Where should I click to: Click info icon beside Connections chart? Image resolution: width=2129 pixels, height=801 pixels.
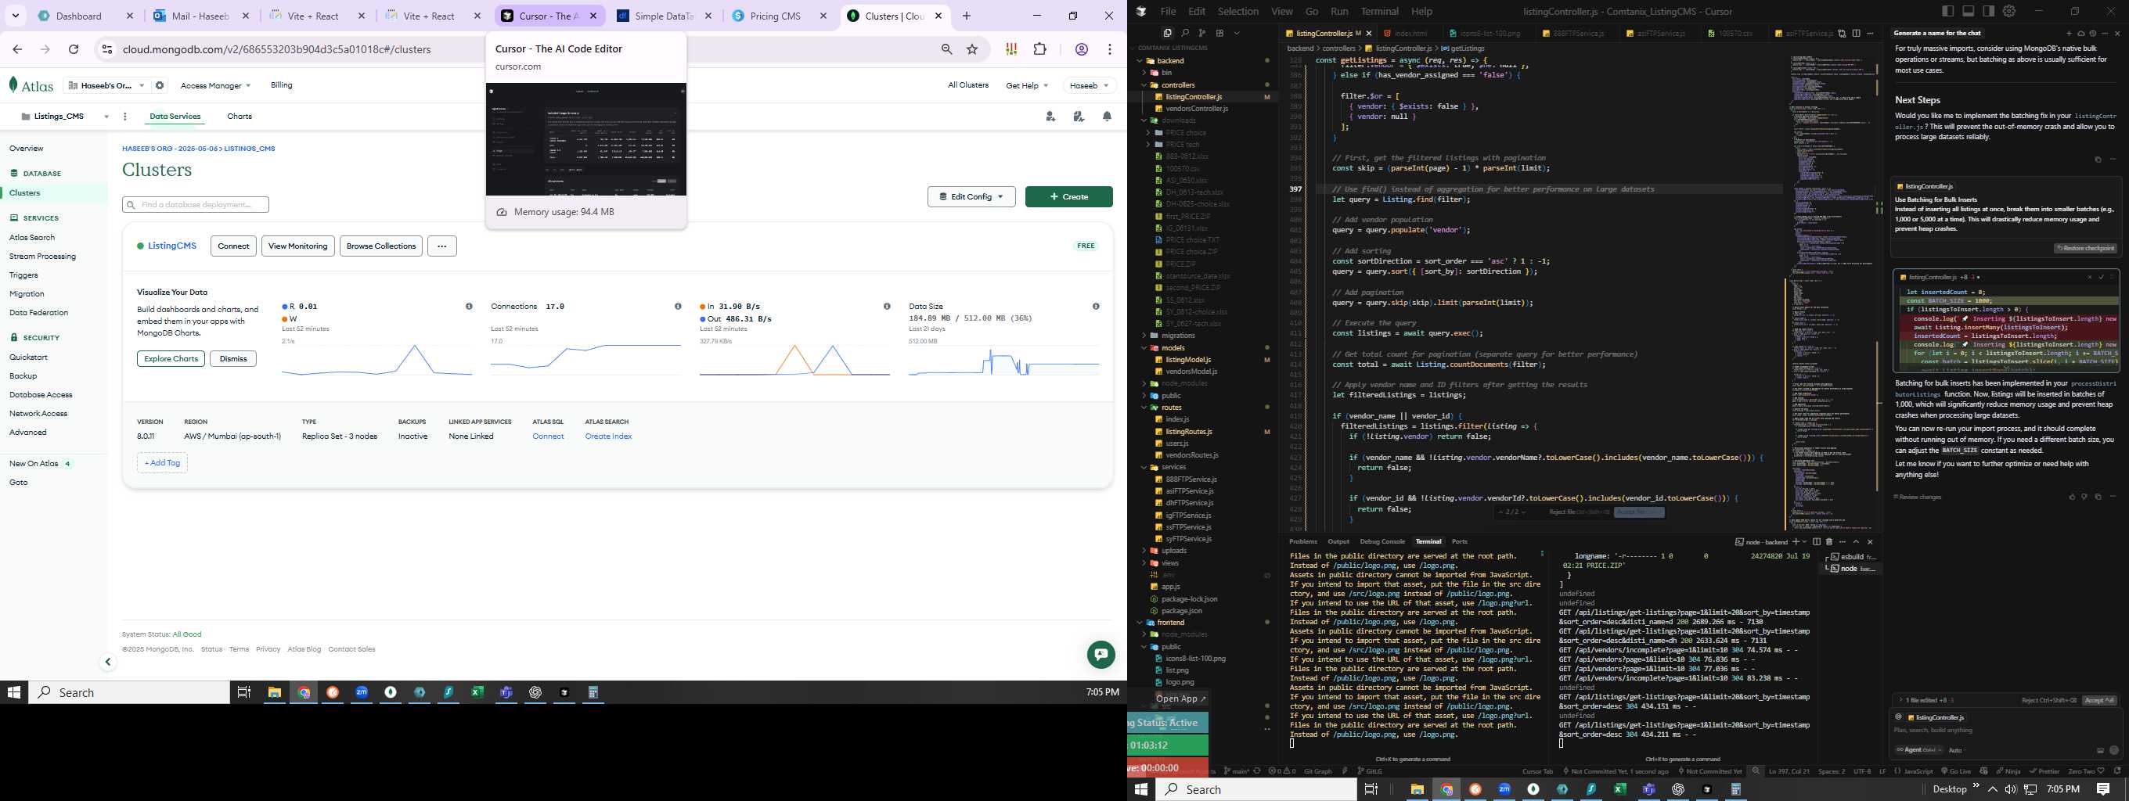tap(678, 307)
